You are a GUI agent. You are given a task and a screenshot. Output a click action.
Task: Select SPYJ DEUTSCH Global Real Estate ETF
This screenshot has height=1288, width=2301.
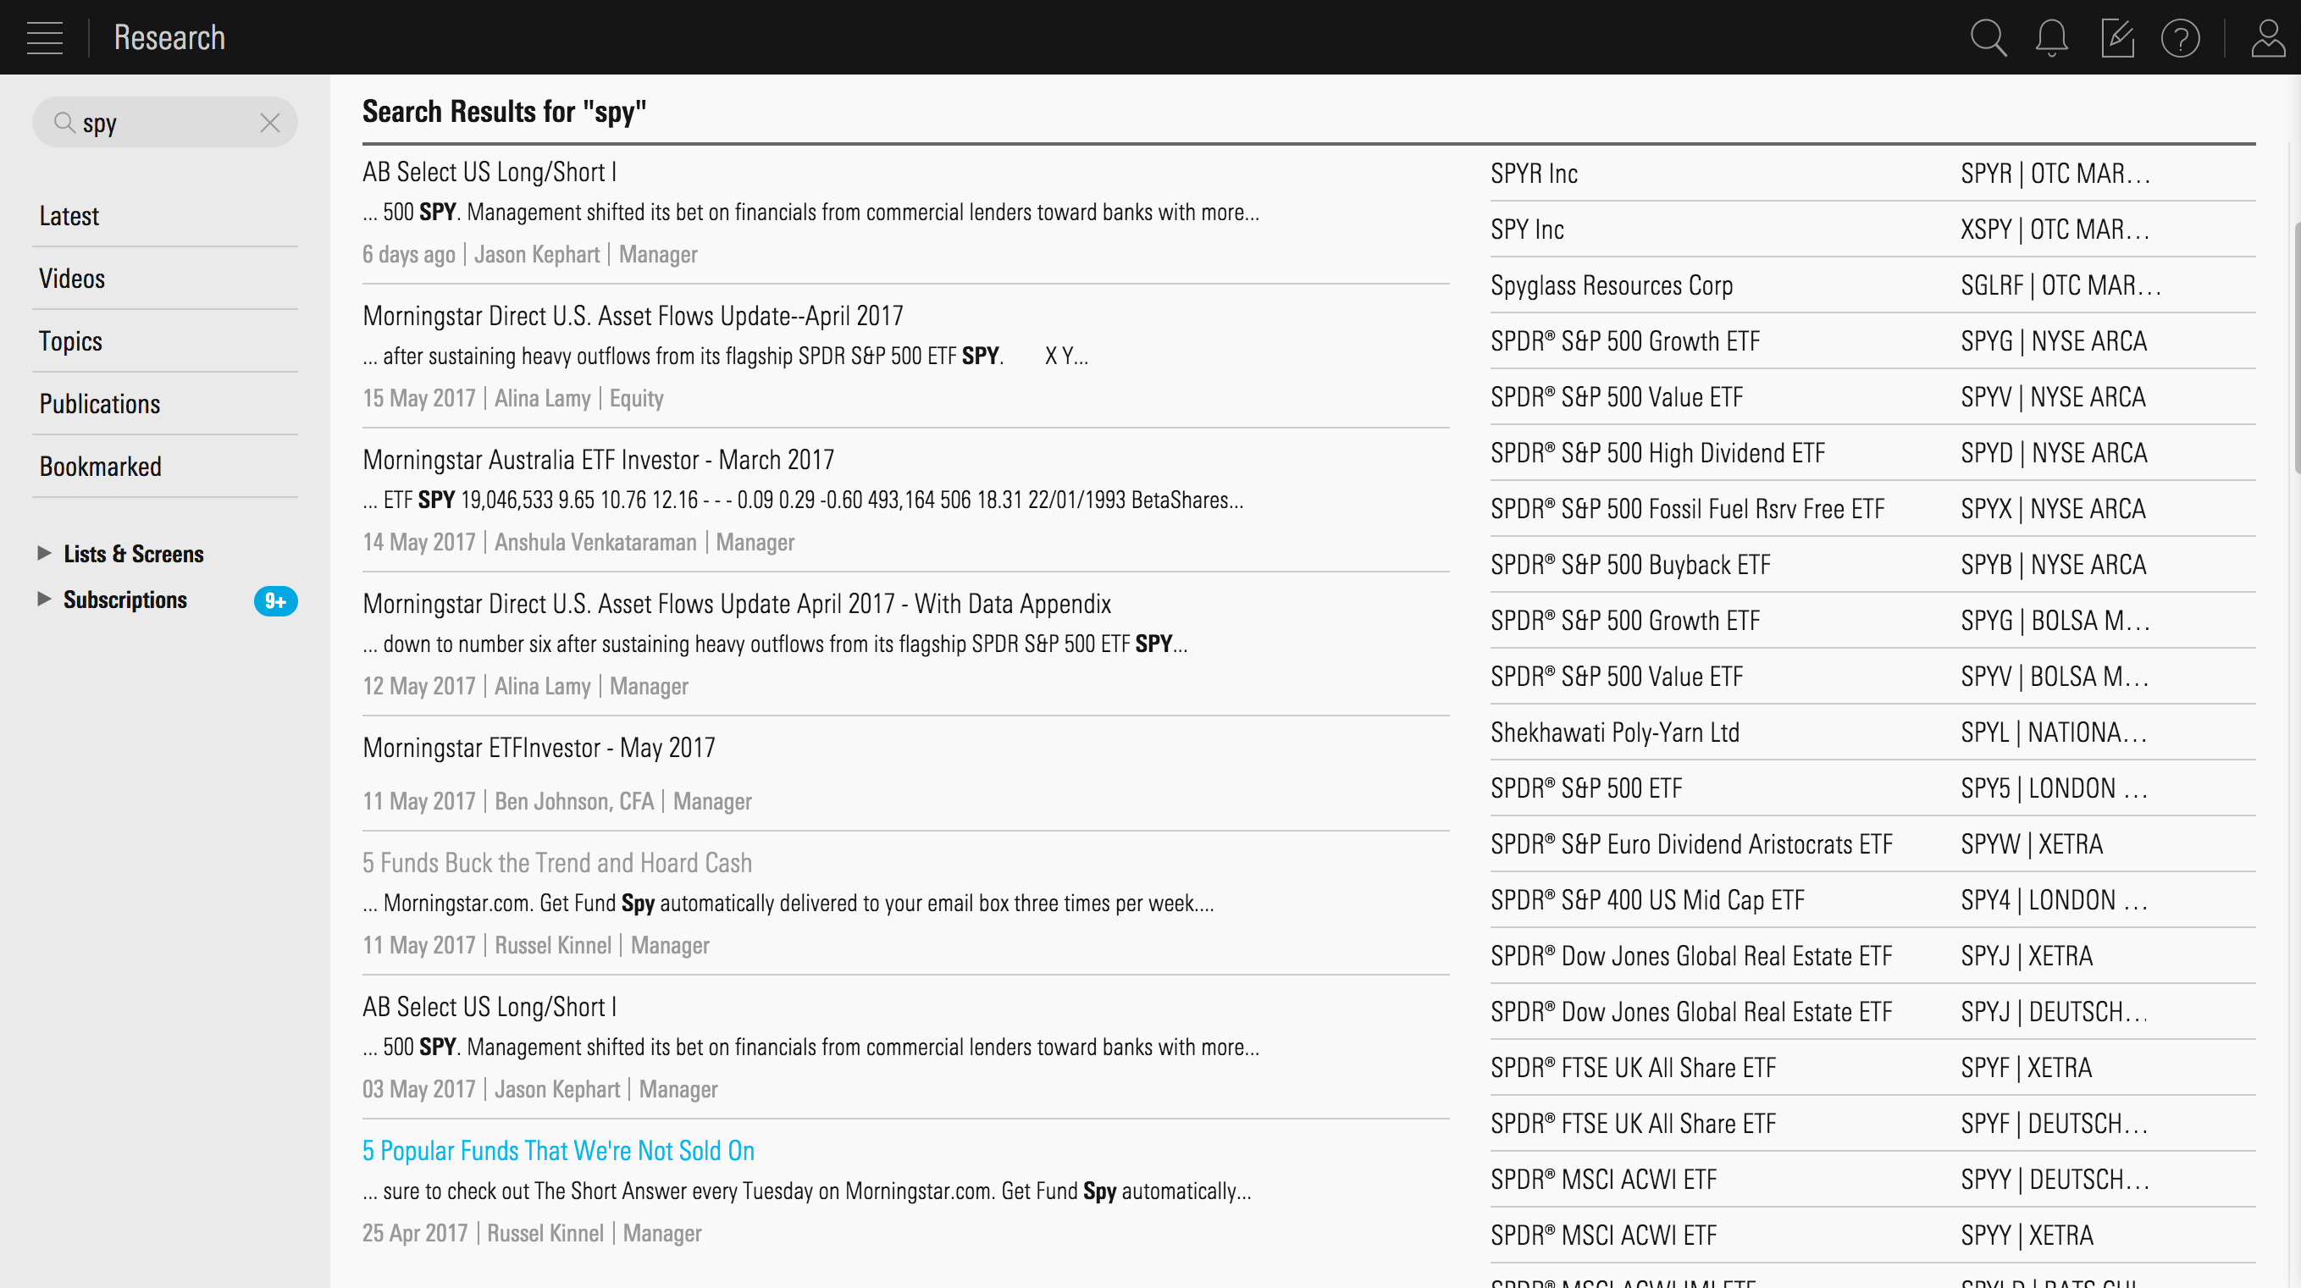(1872, 1012)
